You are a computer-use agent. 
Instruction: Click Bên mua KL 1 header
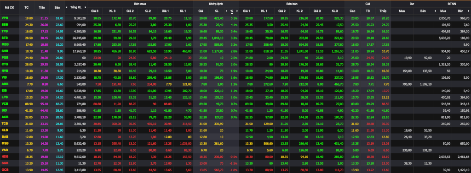point(183,11)
